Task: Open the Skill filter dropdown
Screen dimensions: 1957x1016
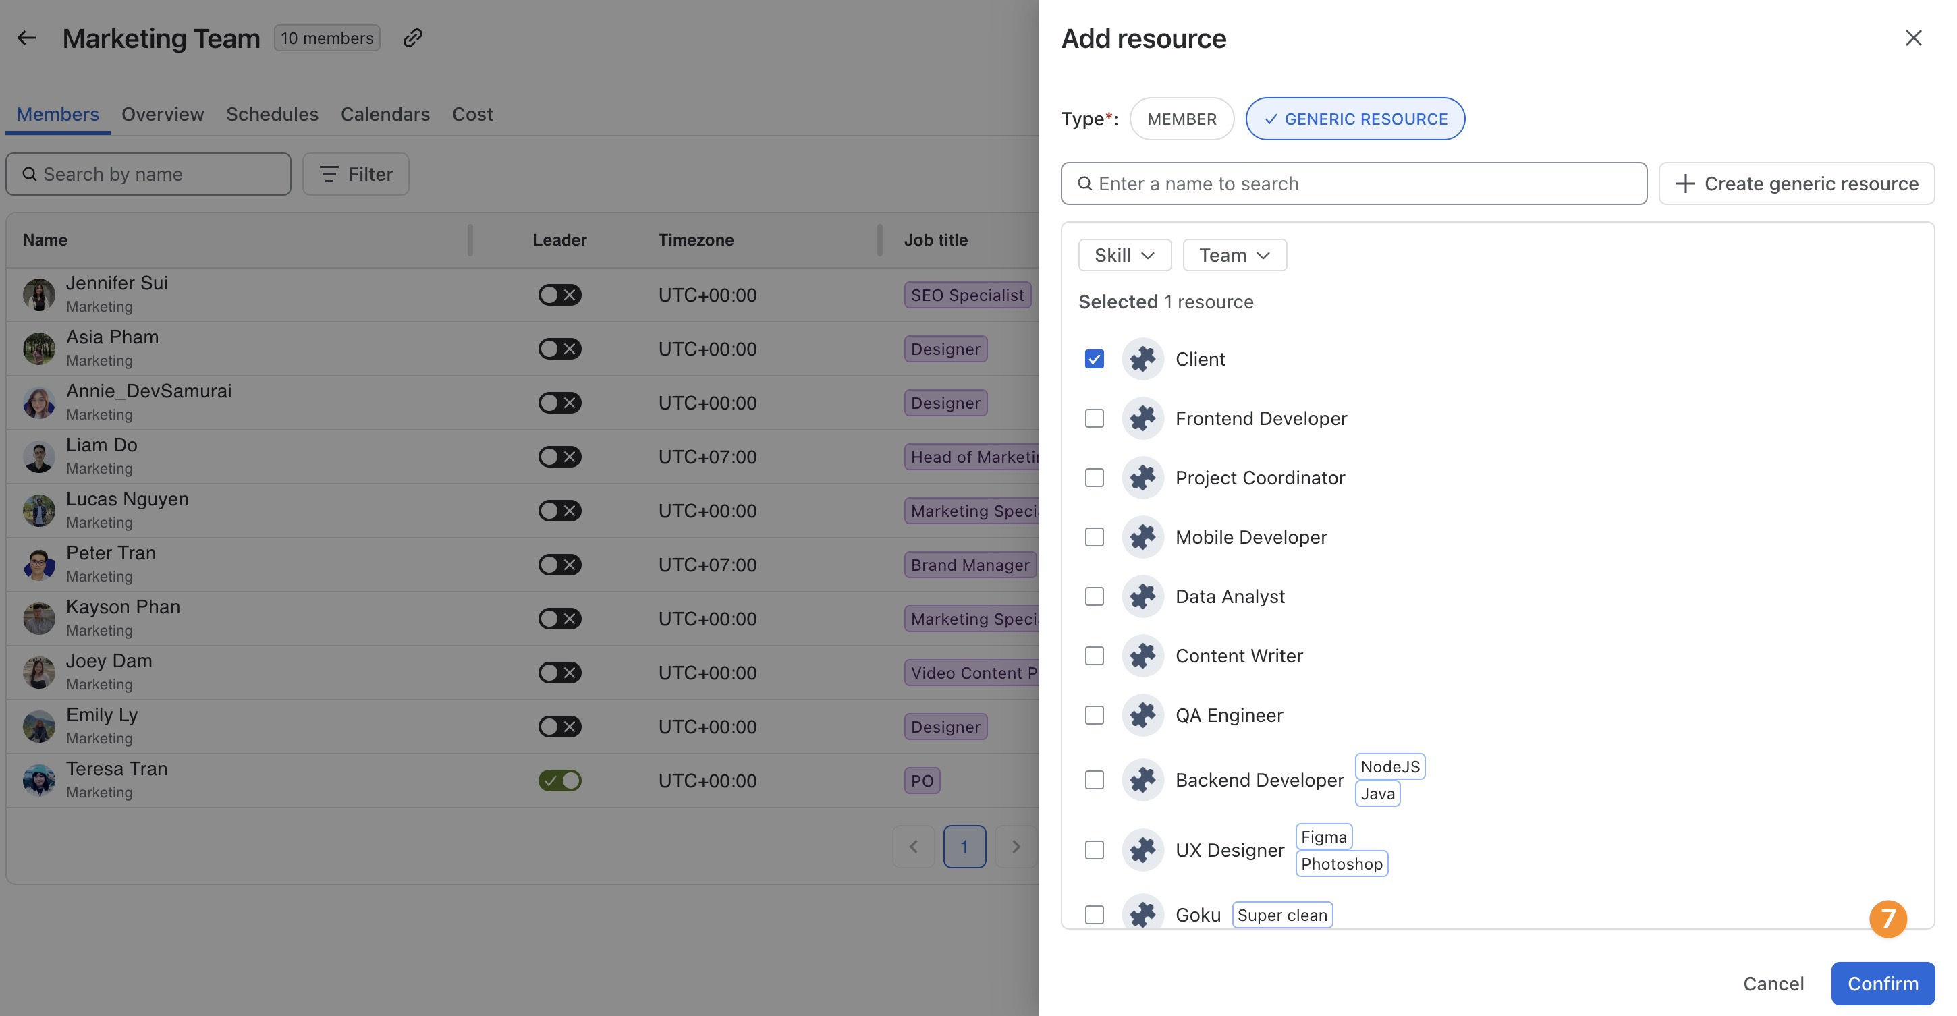Action: pos(1124,255)
